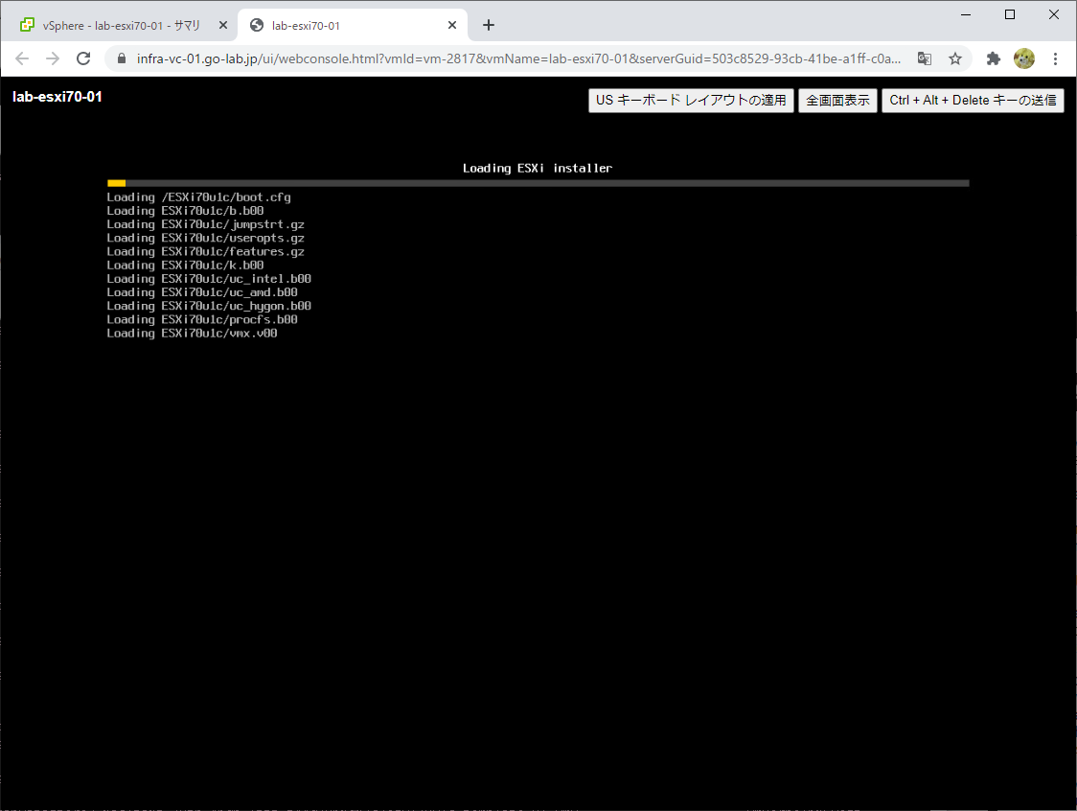Click the line loading vmx.v00

tap(192, 334)
